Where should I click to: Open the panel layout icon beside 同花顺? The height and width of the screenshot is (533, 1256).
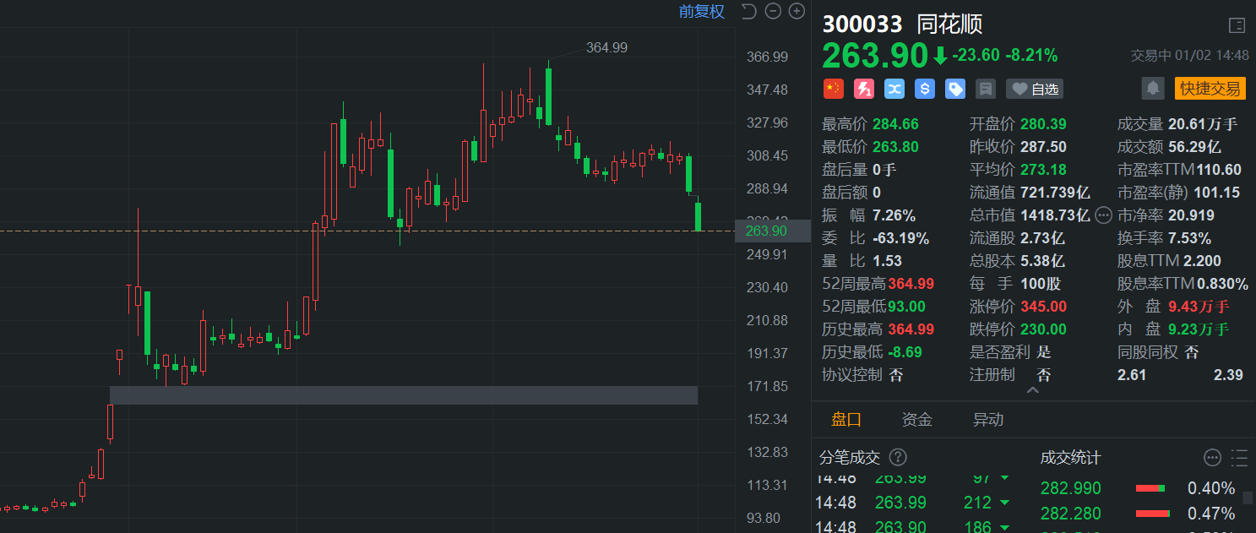pos(1237,25)
